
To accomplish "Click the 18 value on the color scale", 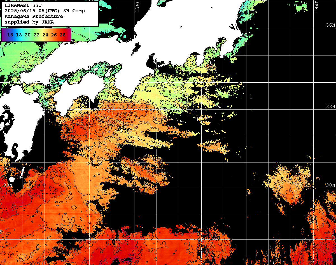I will click(x=19, y=35).
